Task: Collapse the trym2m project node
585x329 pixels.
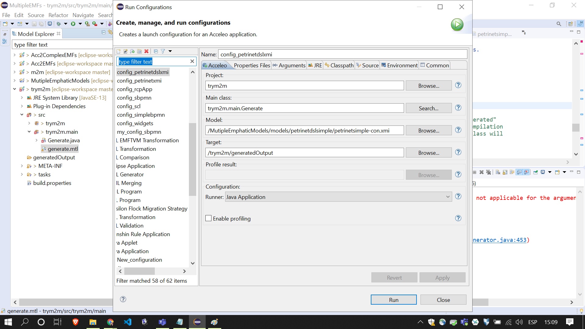Action: point(14,89)
